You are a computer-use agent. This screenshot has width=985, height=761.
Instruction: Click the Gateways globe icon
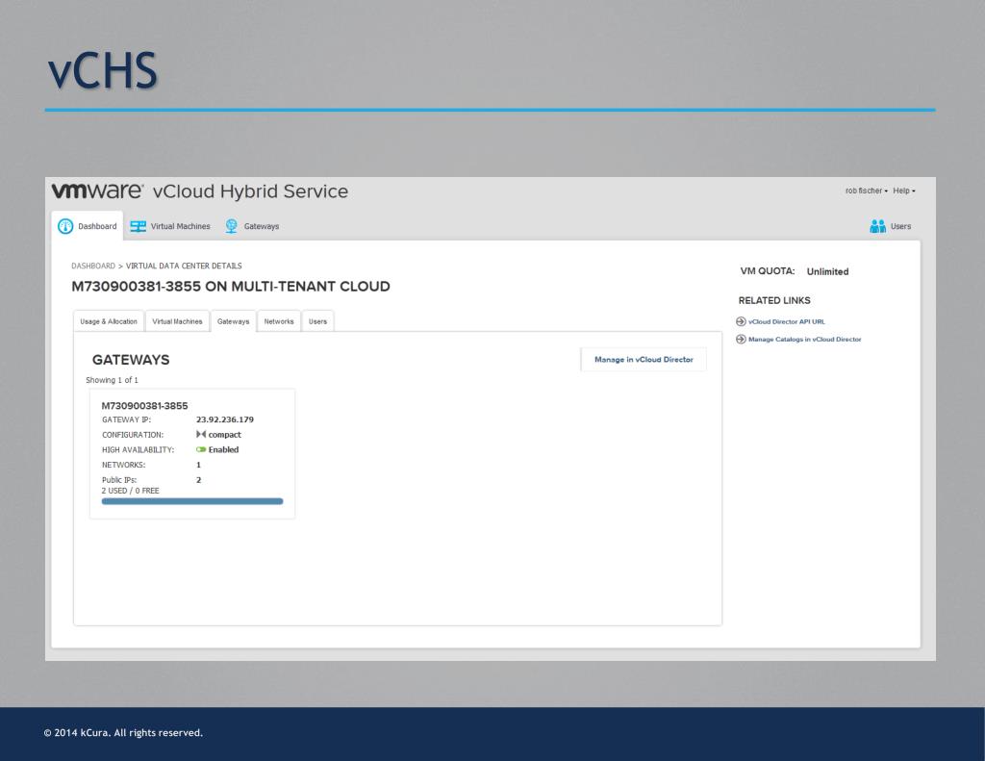tap(232, 226)
